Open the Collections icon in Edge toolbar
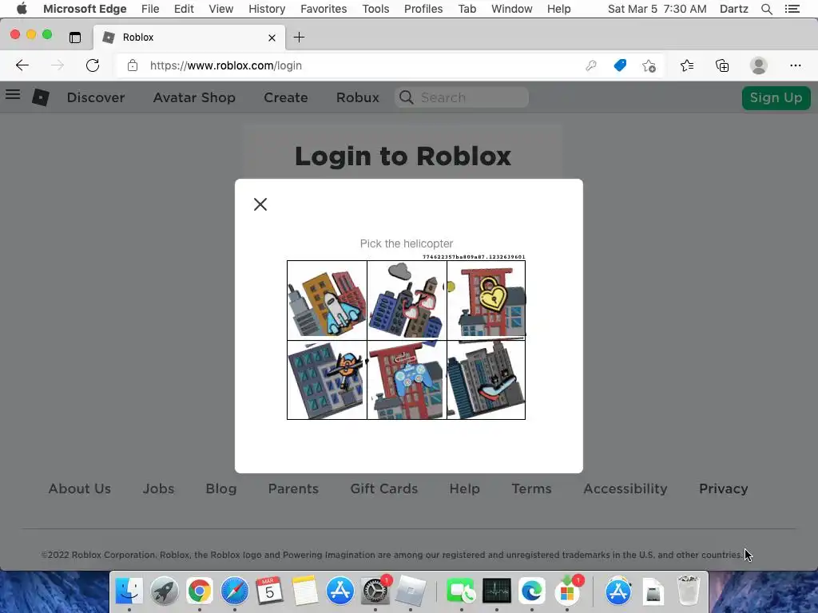 [722, 65]
